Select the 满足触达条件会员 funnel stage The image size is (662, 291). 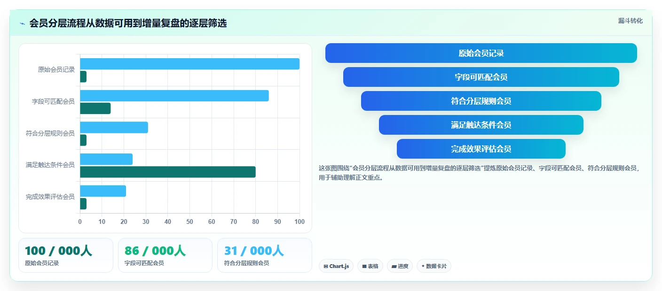pos(481,125)
